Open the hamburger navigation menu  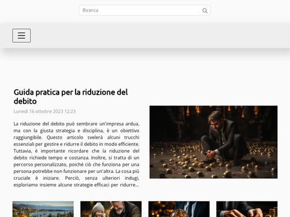22,36
